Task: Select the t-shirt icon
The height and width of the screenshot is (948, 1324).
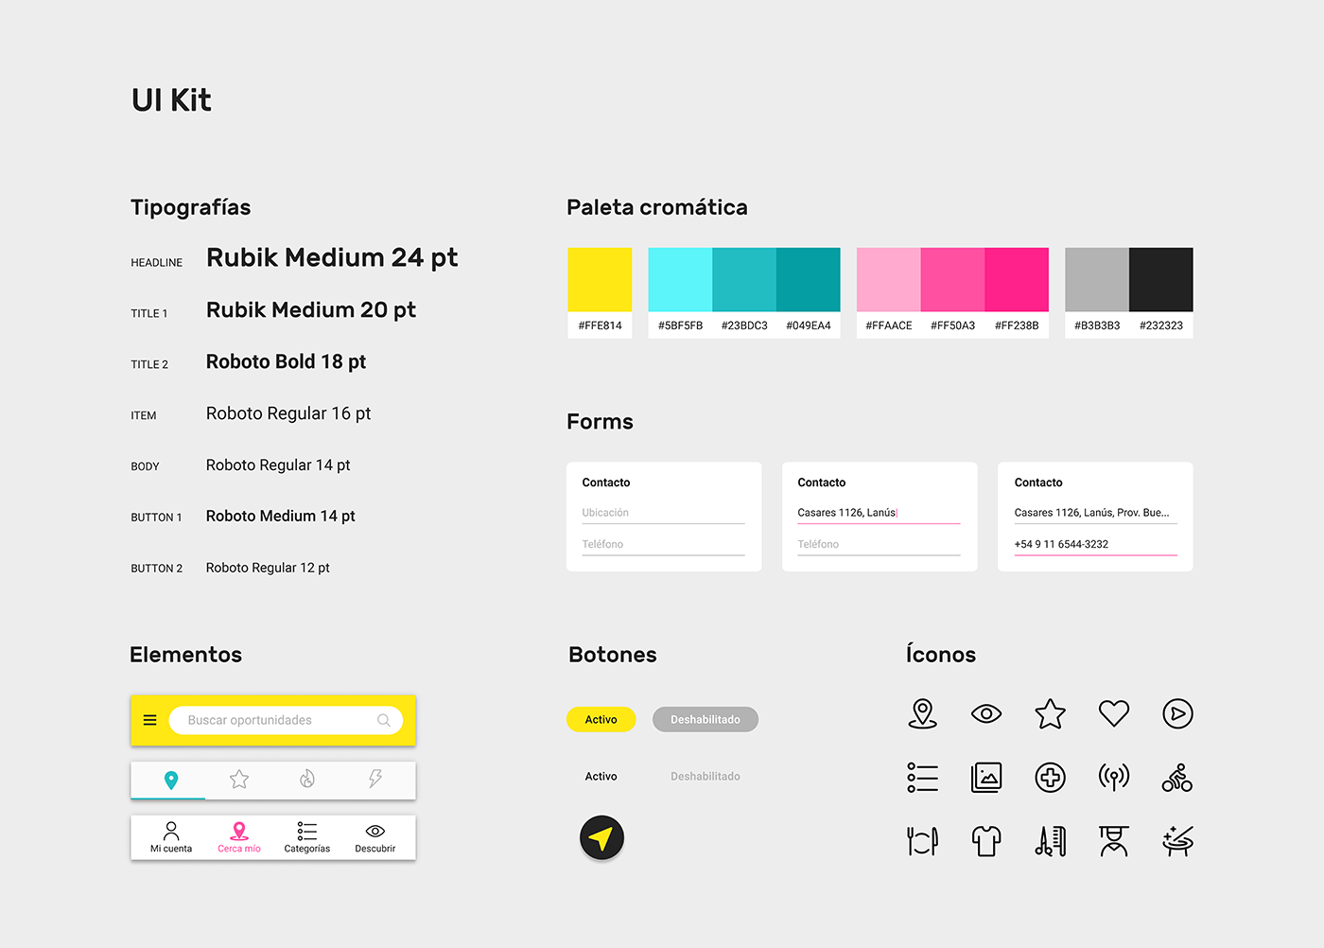Action: [986, 840]
